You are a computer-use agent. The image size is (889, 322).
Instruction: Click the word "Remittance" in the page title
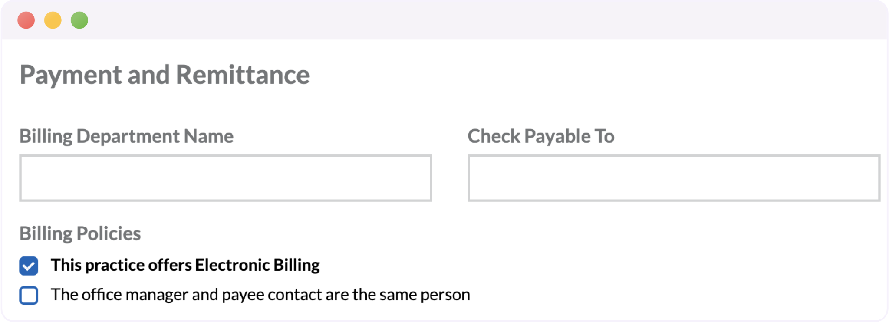[x=243, y=75]
